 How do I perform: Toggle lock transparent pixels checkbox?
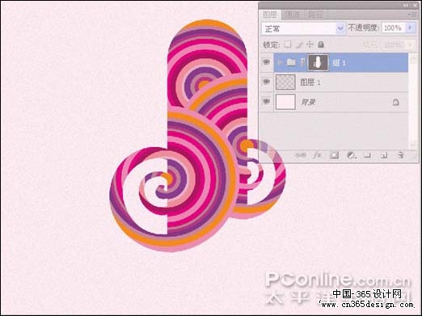[288, 44]
